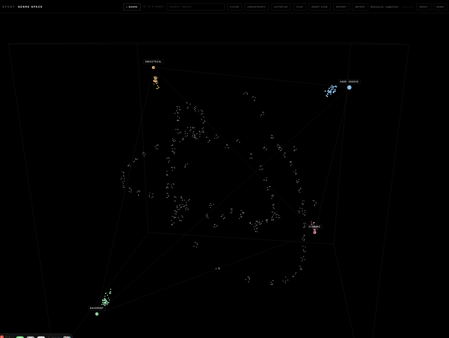This screenshot has height=338, width=449.
Task: Open the Trash in the dock
Action: point(67,337)
